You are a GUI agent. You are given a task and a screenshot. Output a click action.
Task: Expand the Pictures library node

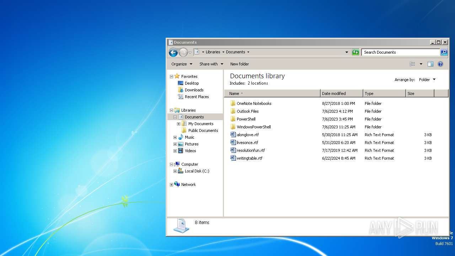coord(175,144)
